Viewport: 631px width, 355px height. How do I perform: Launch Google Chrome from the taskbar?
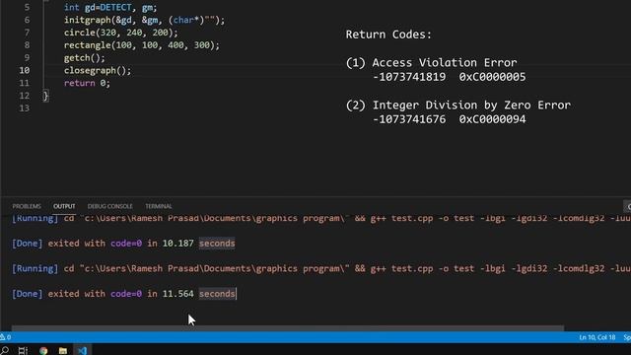coord(43,351)
